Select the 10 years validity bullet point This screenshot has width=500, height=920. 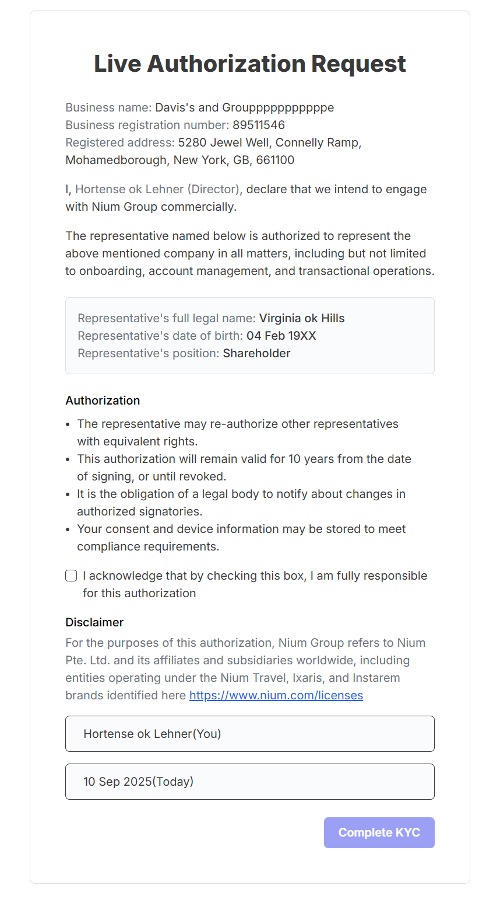245,467
